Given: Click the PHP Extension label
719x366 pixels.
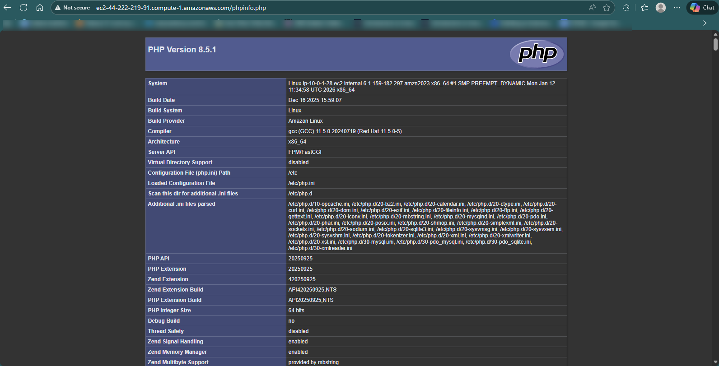Looking at the screenshot, I should [167, 269].
